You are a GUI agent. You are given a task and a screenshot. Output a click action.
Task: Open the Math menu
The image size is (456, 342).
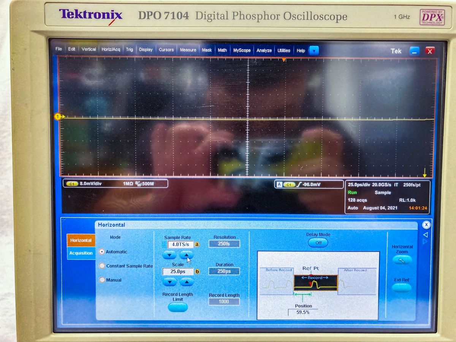click(222, 50)
